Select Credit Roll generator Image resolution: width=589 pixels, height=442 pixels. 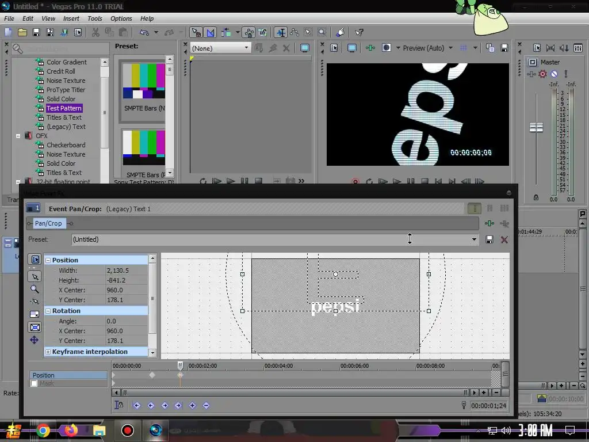click(x=61, y=71)
